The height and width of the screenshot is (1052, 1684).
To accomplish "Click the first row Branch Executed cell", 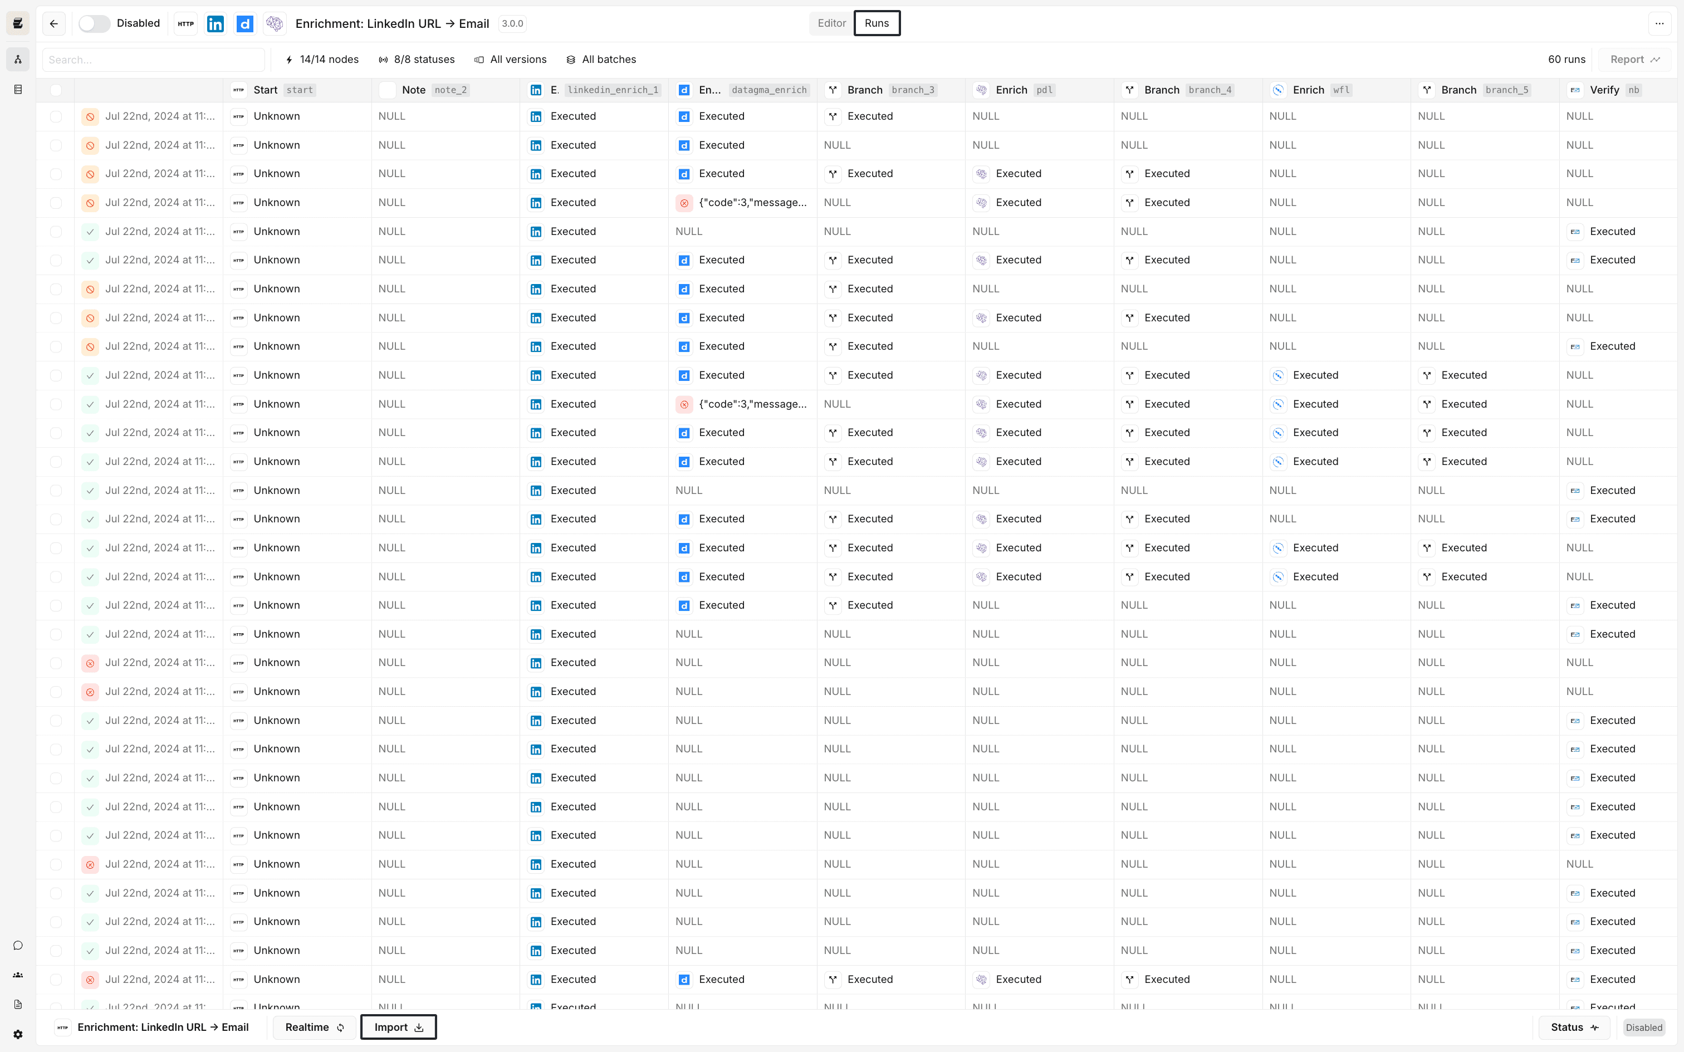I will [x=891, y=116].
